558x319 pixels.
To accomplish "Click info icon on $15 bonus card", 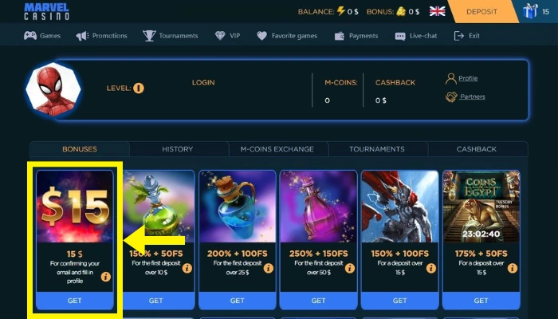I will [106, 277].
